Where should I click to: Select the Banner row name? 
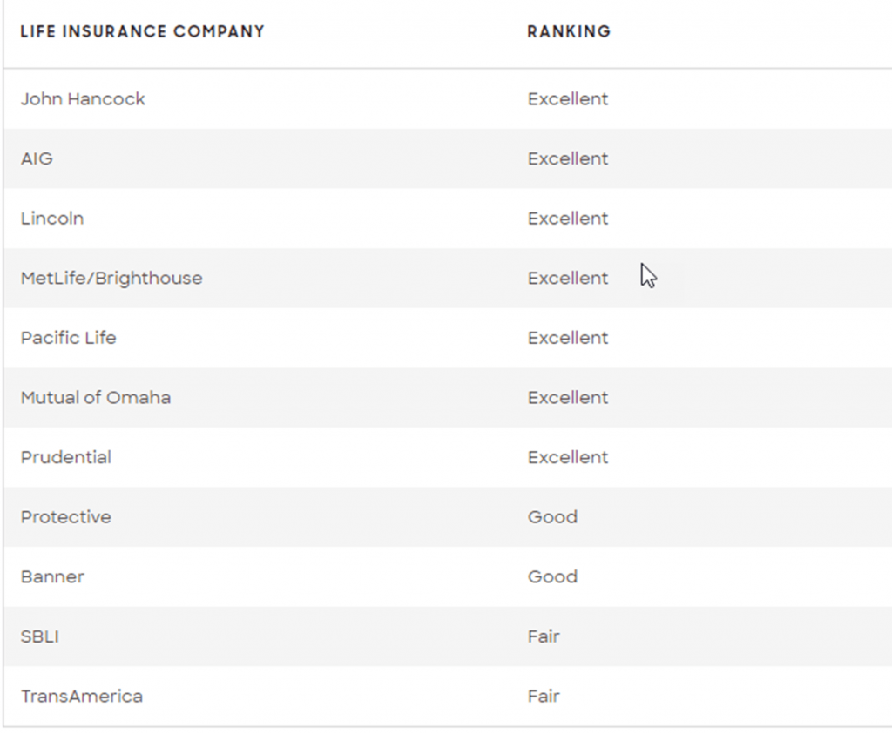[52, 576]
